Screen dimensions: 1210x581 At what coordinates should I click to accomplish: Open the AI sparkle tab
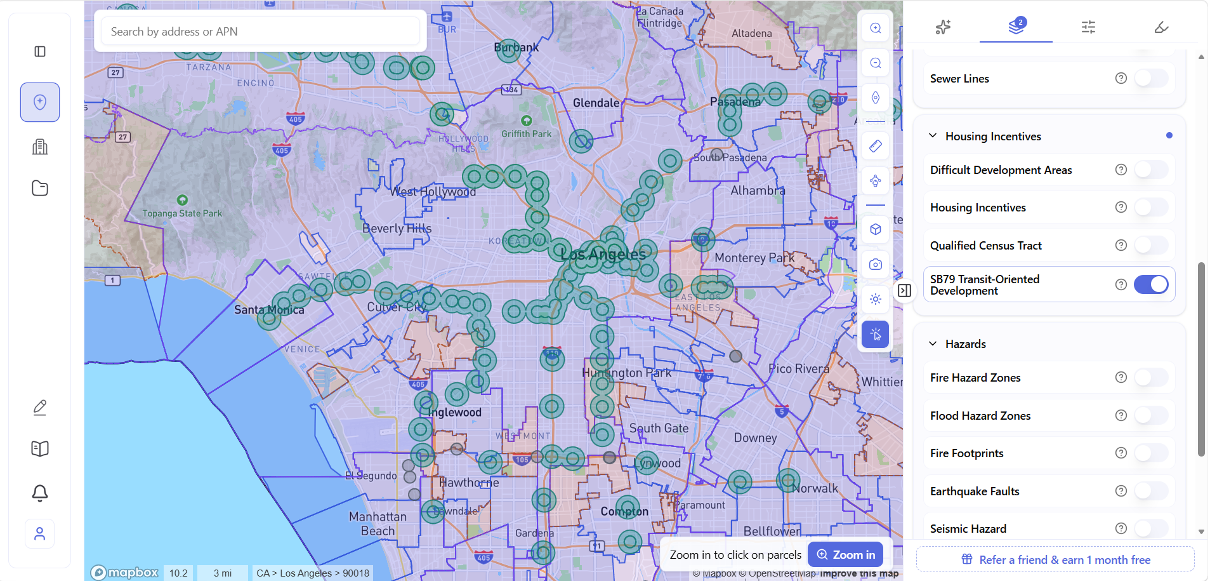click(943, 27)
